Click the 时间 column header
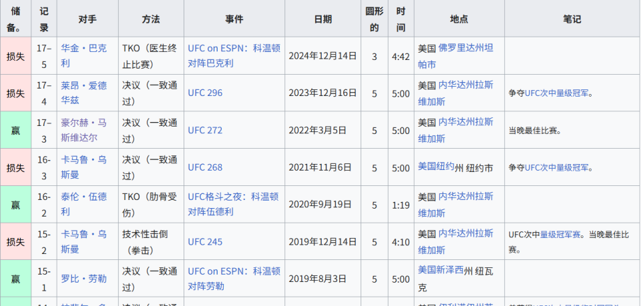This screenshot has width=641, height=306. click(x=401, y=19)
